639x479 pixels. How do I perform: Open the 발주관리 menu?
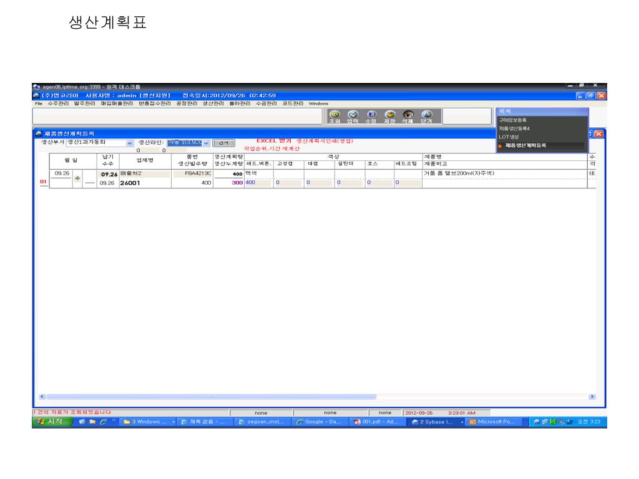[x=84, y=104]
